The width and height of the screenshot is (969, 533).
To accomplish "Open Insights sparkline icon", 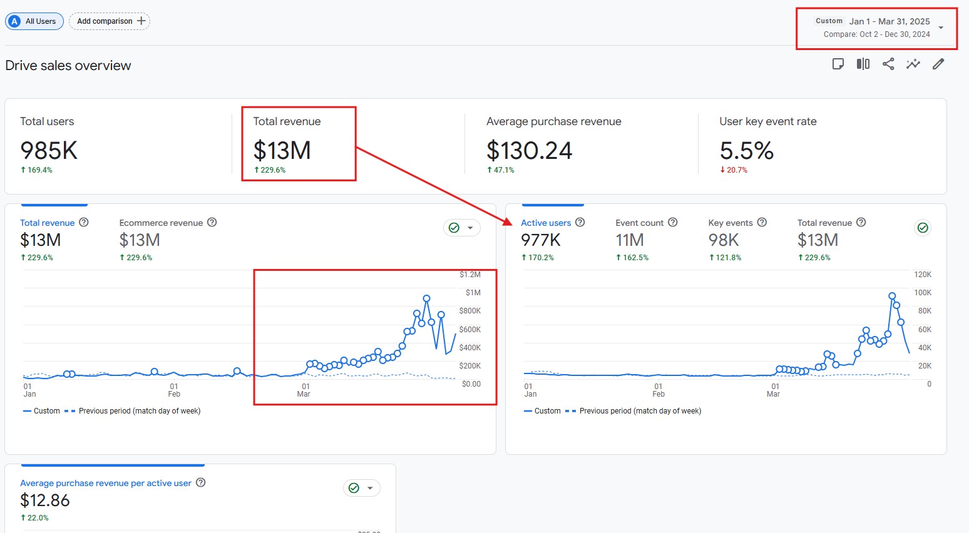I will click(913, 64).
